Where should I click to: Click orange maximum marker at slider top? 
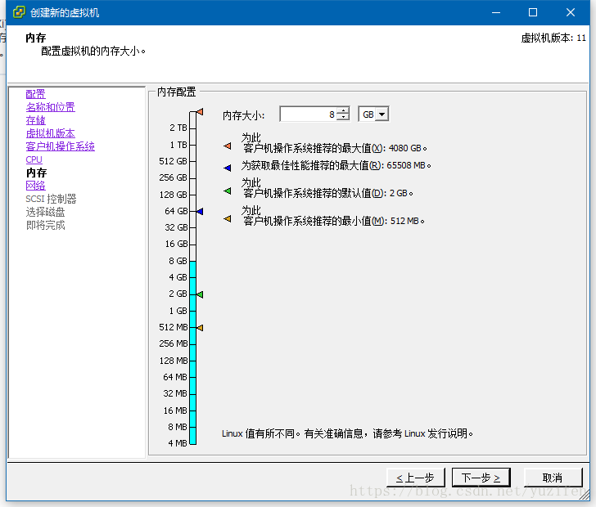coord(200,112)
